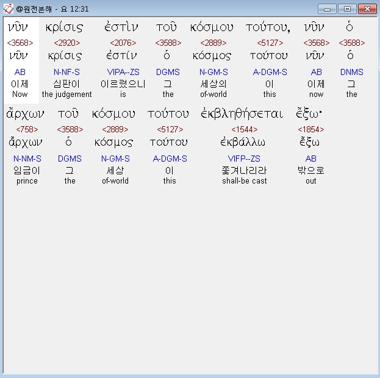Select the lemma ἐκβάλλω
This screenshot has width=380, height=378.
click(243, 142)
